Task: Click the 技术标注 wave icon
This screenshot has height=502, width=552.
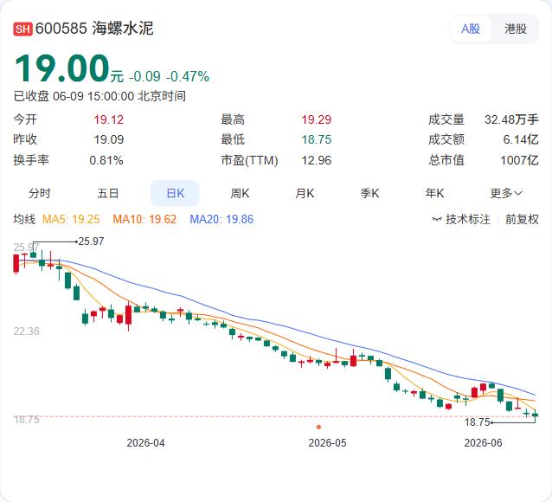Action: pos(437,220)
